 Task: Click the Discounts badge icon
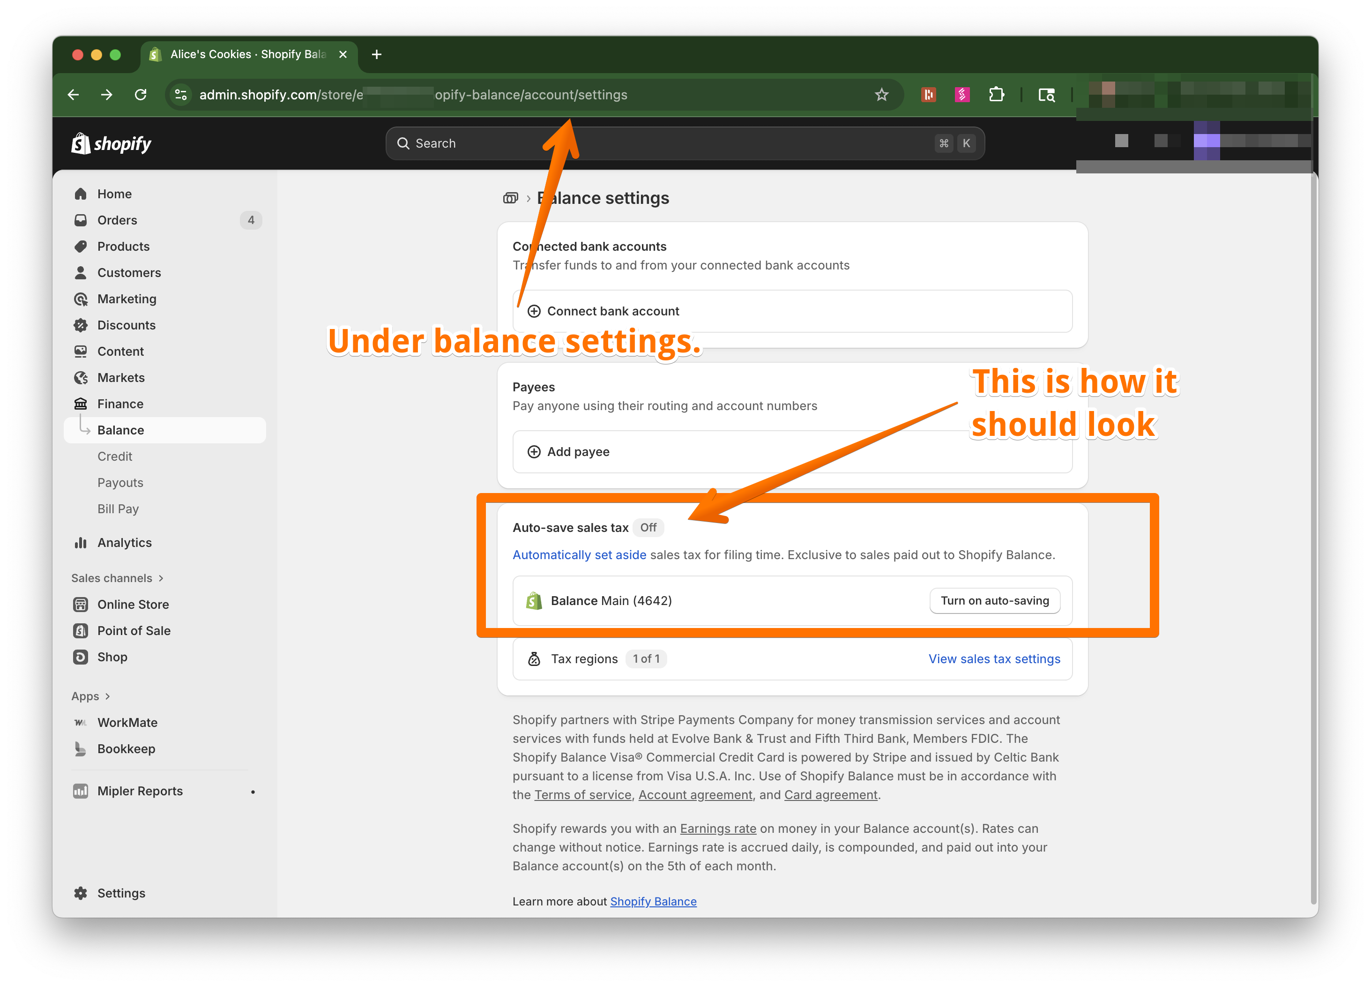click(81, 325)
